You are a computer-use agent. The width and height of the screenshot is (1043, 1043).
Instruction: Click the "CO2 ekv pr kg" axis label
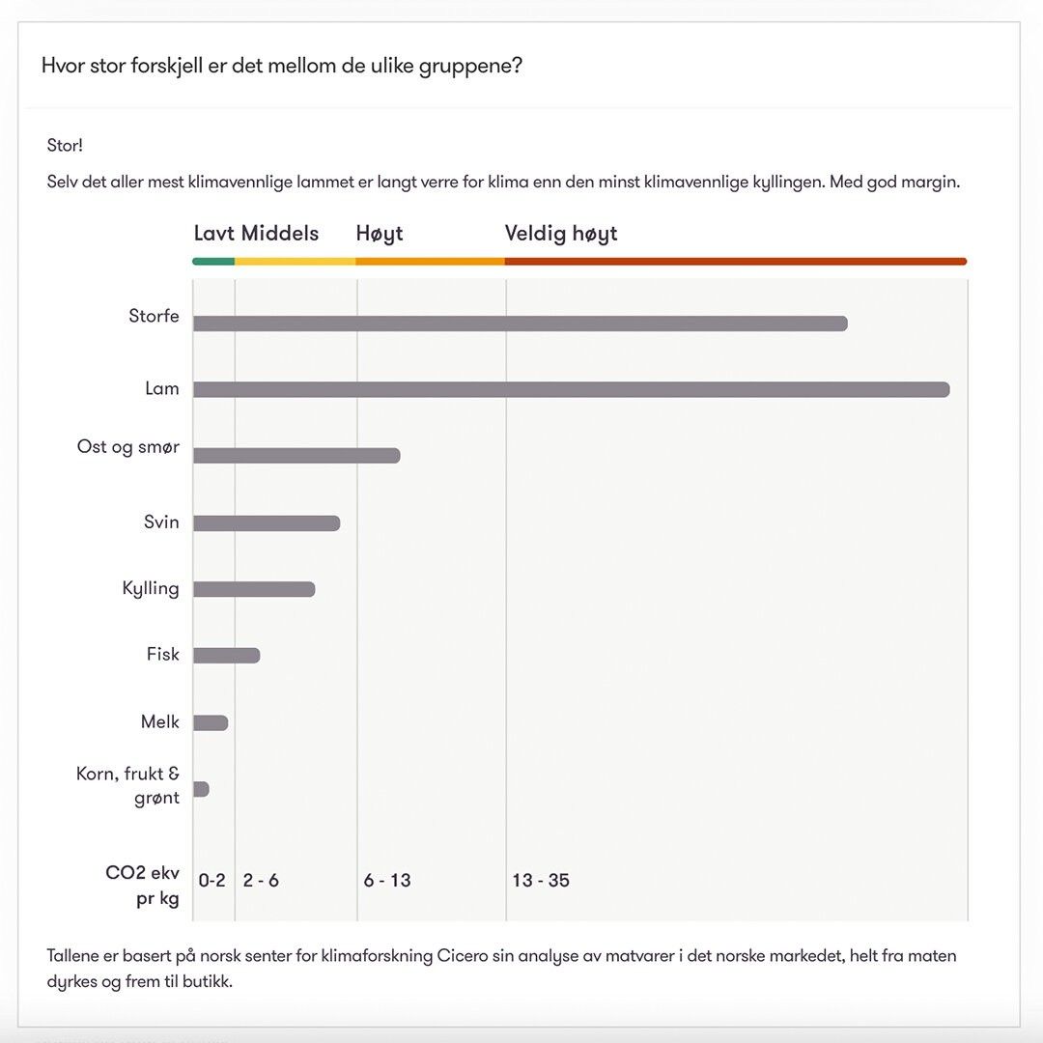click(x=143, y=886)
